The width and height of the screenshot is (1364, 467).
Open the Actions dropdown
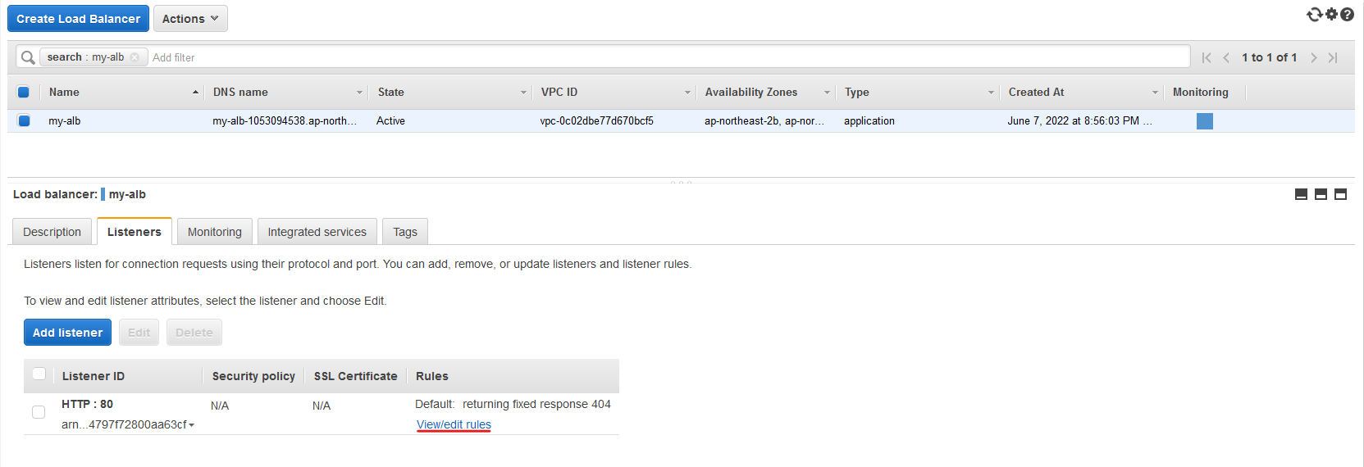tap(190, 19)
